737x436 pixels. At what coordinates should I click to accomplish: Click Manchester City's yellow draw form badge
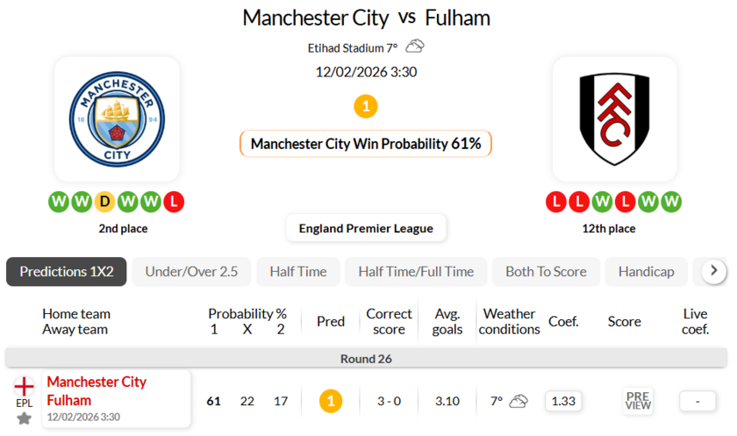[x=104, y=202]
